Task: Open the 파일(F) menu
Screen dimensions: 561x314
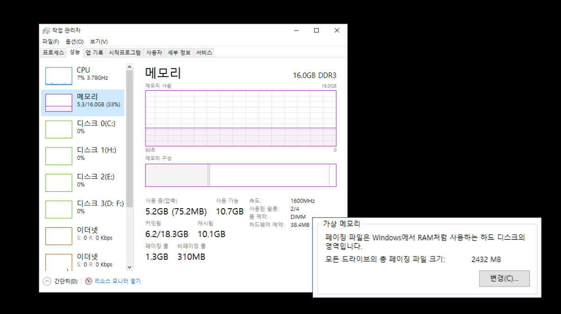Action: point(51,42)
